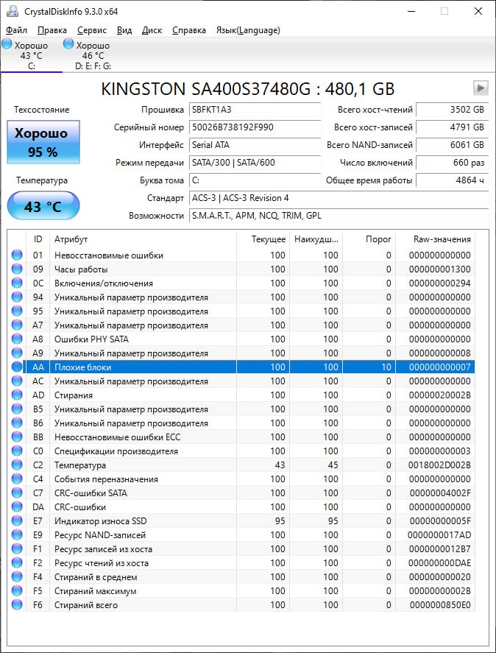Image resolution: width=496 pixels, height=653 pixels.
Task: Click the Порог column header
Action: point(369,239)
